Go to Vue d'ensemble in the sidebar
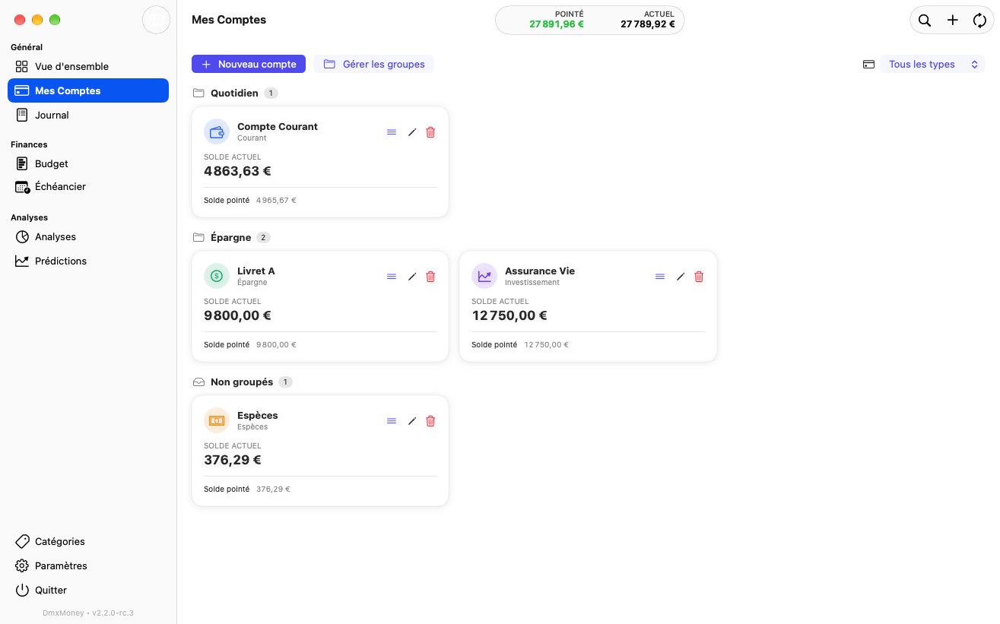Screen dimensions: 1000x624 tap(88, 66)
